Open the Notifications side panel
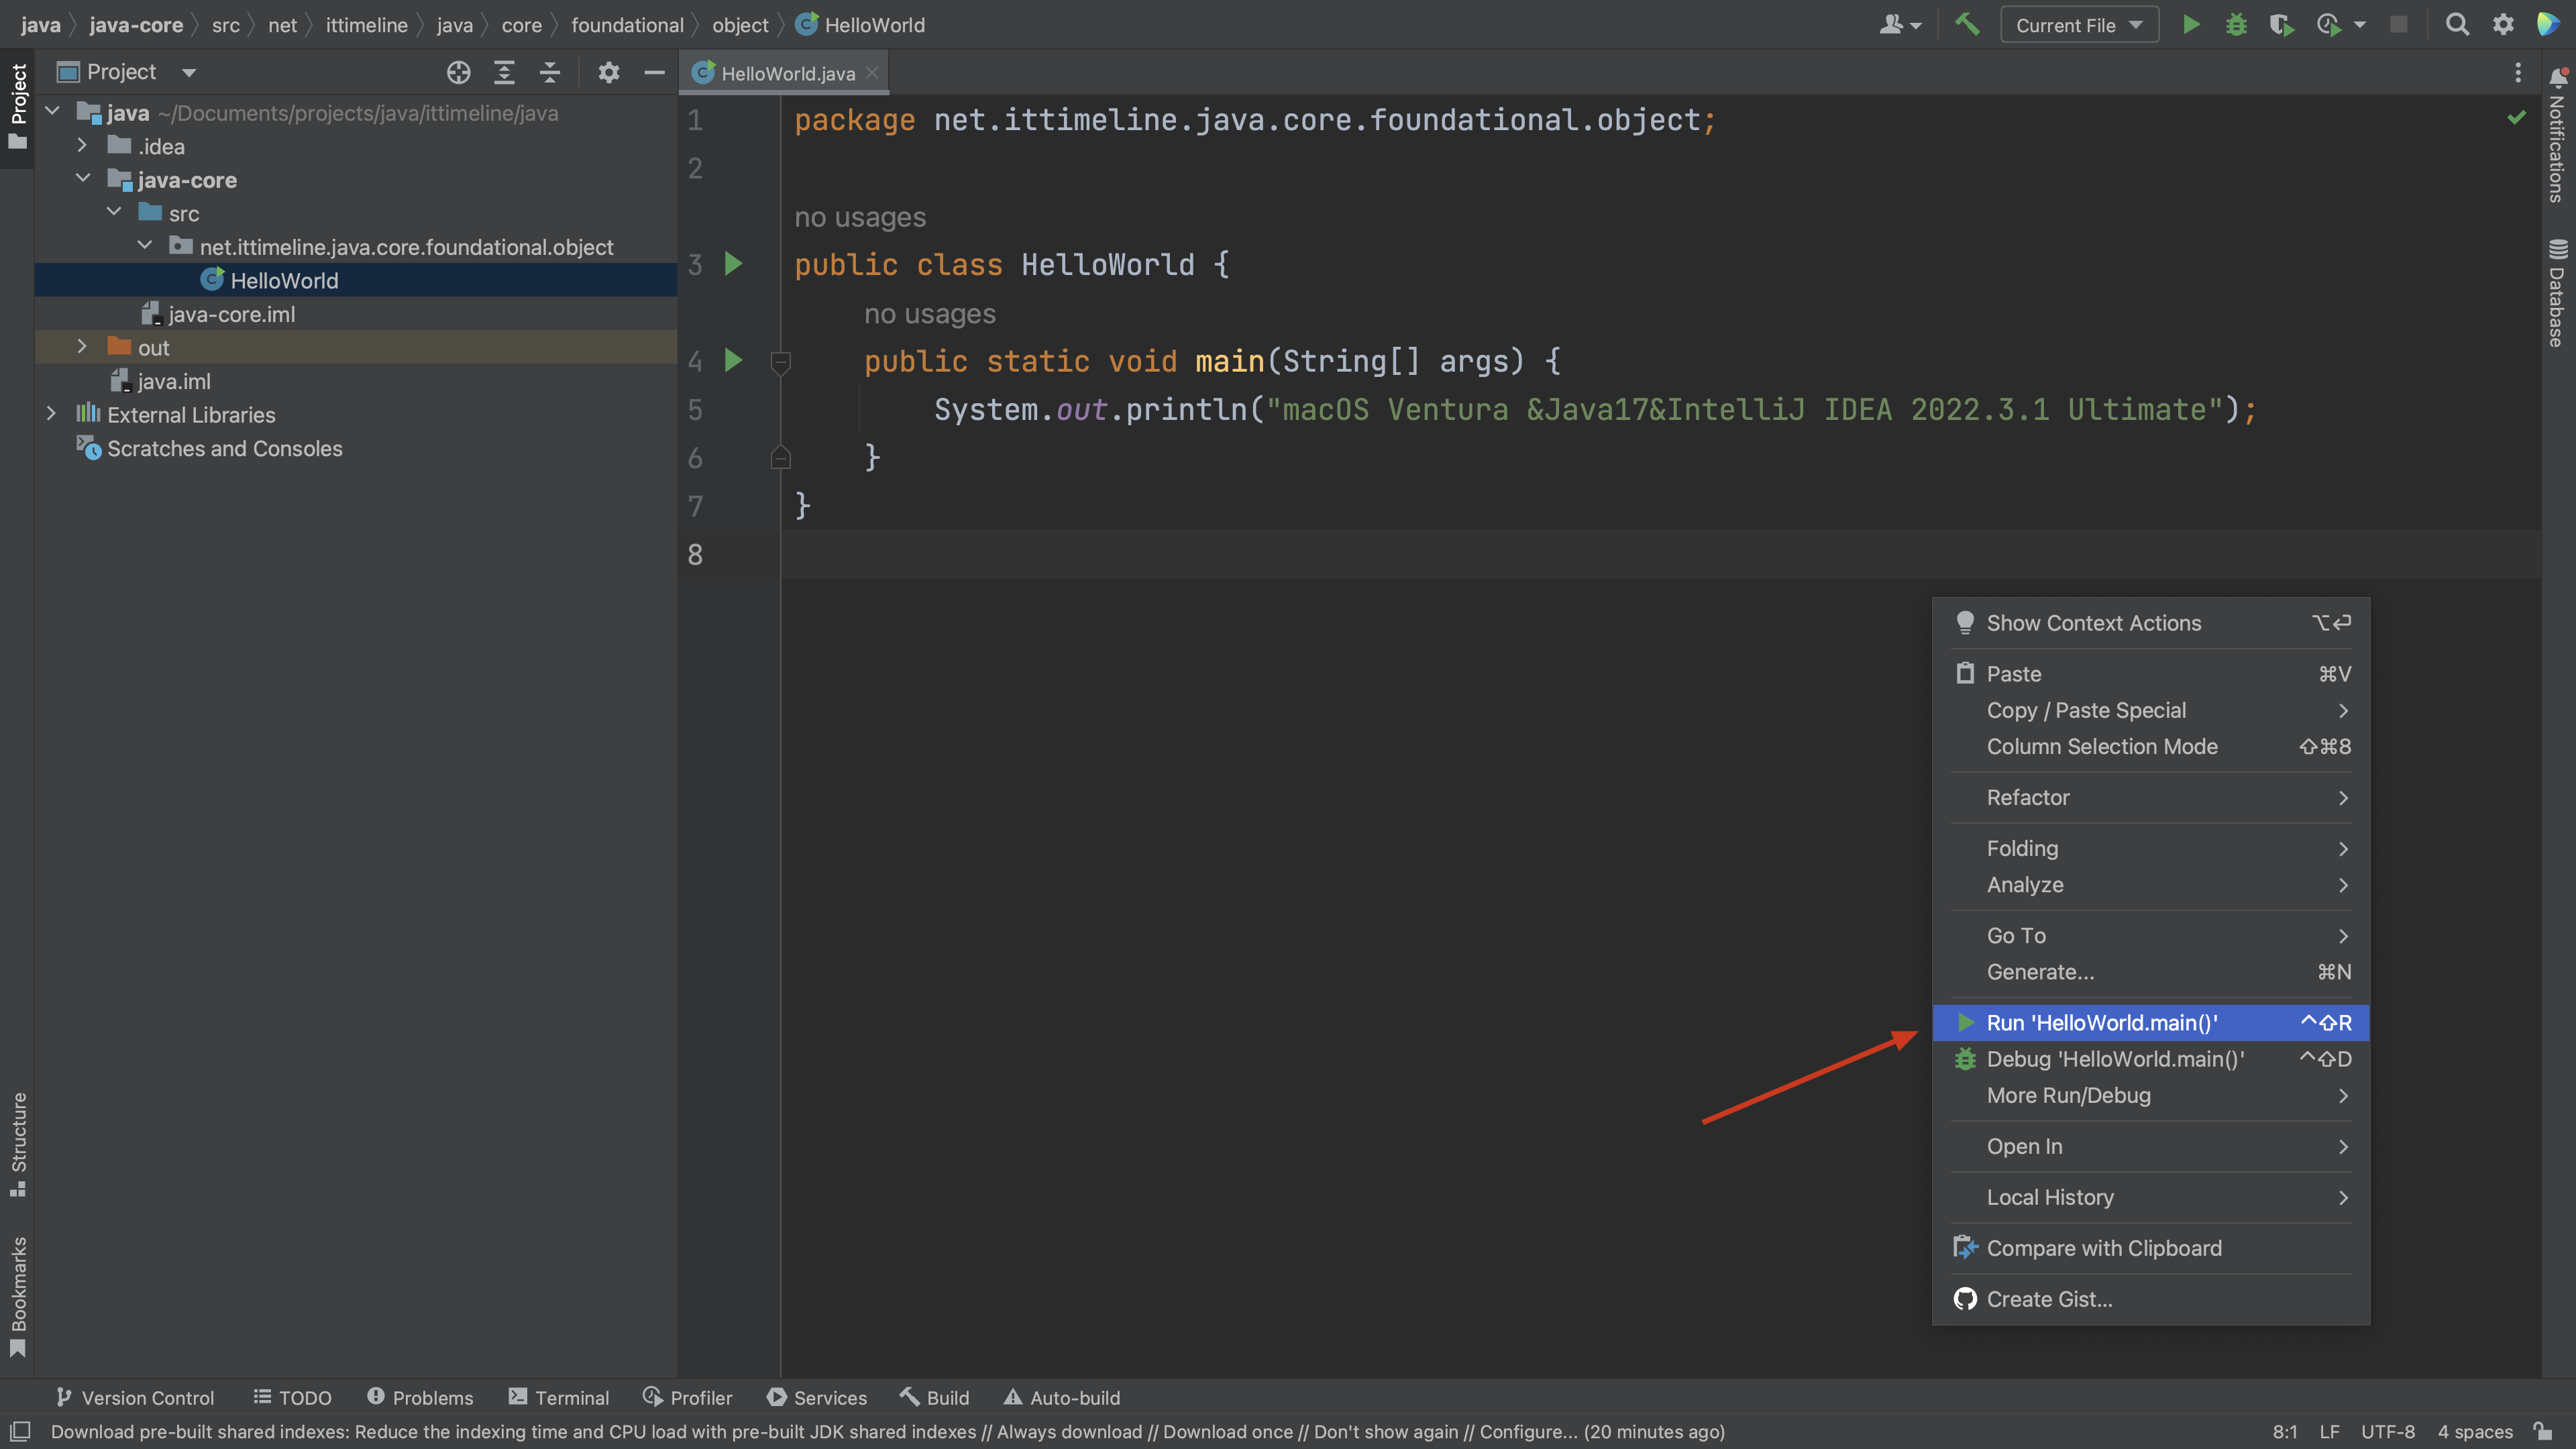This screenshot has height=1449, width=2576. pyautogui.click(x=2557, y=135)
